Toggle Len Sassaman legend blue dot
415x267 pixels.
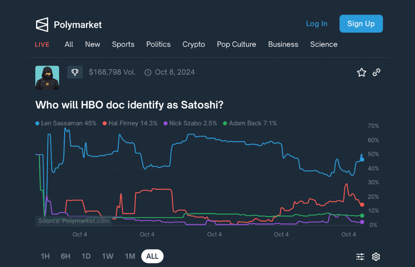(x=37, y=123)
